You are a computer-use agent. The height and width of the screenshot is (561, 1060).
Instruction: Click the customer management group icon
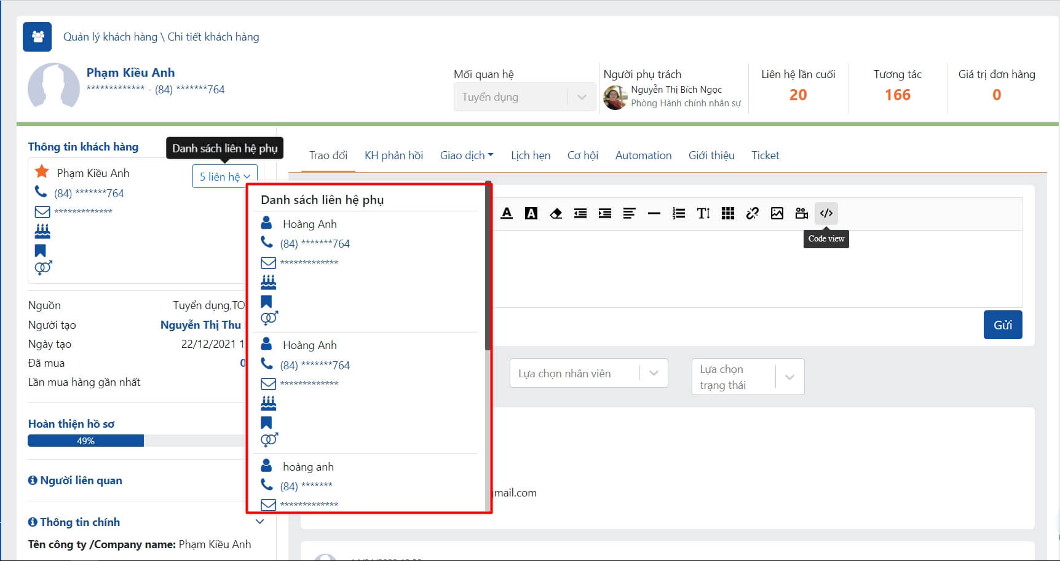pyautogui.click(x=37, y=37)
